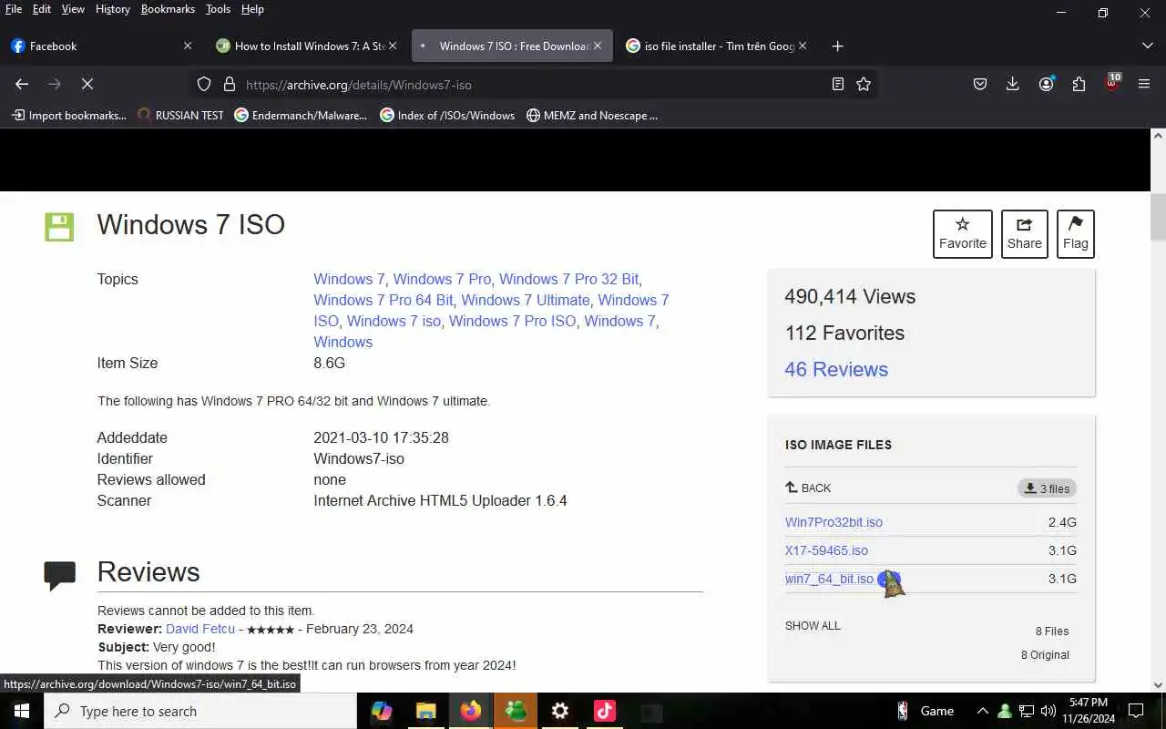Open the shield tracking protection icon
This screenshot has width=1166, height=729.
204,84
